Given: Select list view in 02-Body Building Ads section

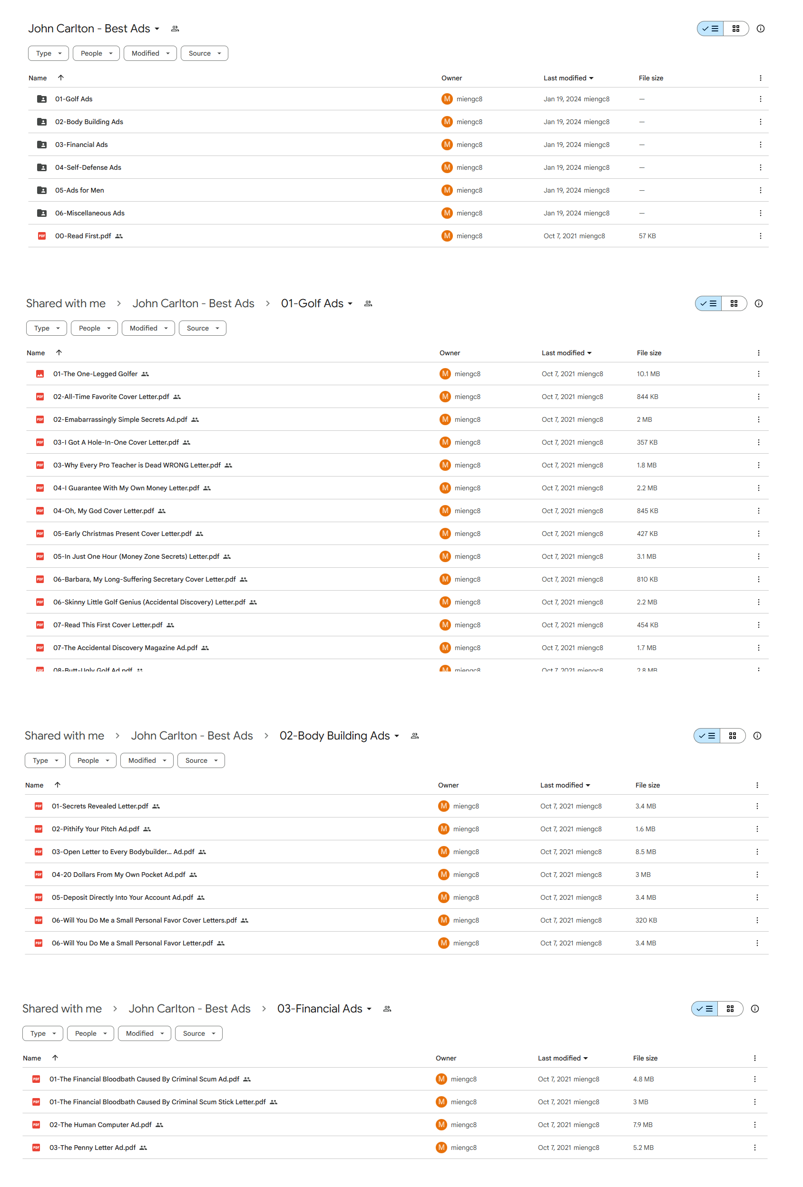Looking at the screenshot, I should pyautogui.click(x=706, y=736).
